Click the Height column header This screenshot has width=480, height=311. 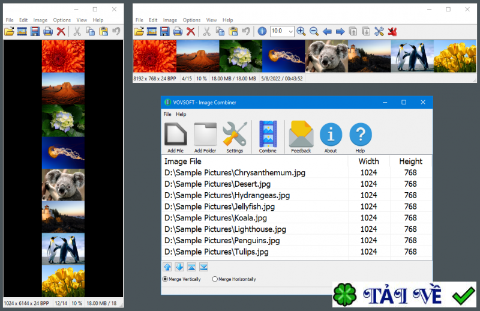click(410, 161)
